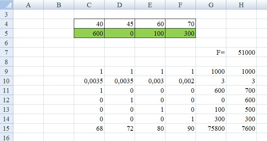Select cell H12 containing 600
Screen dimensions: 267x141
coord(241,100)
